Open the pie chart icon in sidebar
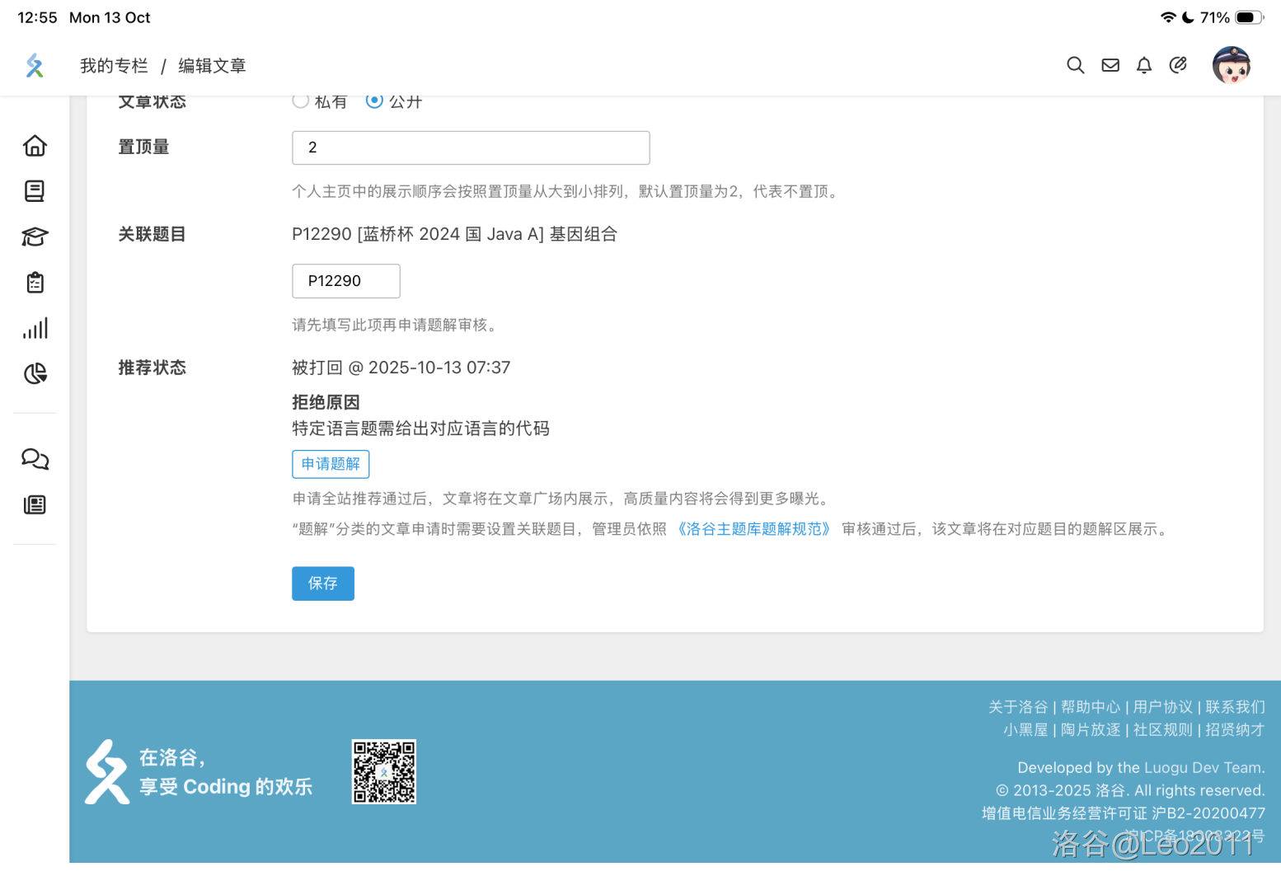This screenshot has width=1281, height=890. pos(35,374)
